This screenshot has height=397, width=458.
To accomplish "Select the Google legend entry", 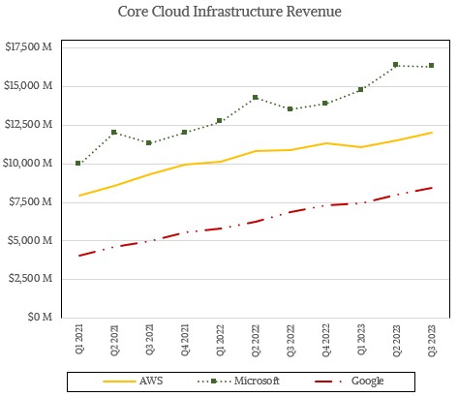I will 350,381.
